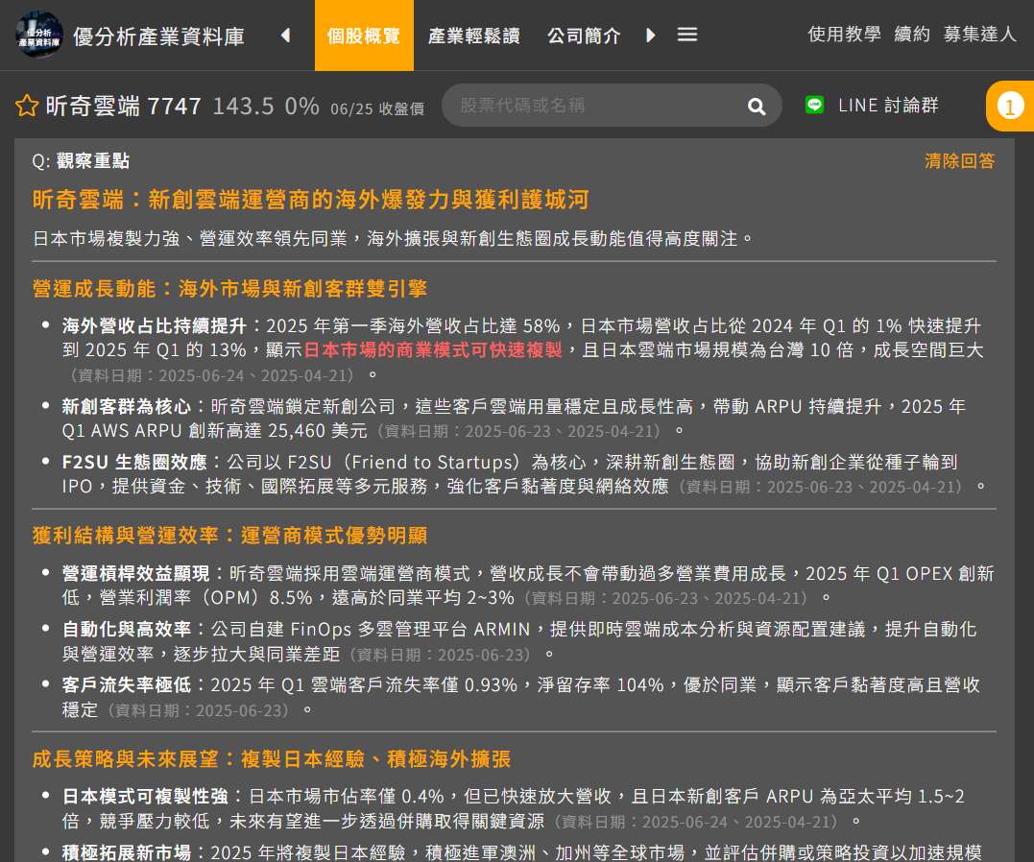Click the red text 日本市場的商業模式可快速複製
1034x862 pixels.
pos(433,349)
